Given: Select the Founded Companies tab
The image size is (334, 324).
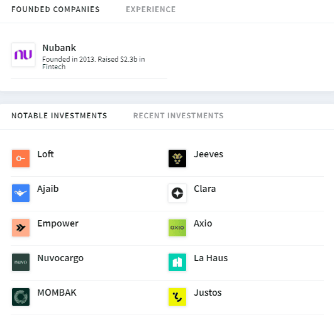Looking at the screenshot, I should (55, 9).
